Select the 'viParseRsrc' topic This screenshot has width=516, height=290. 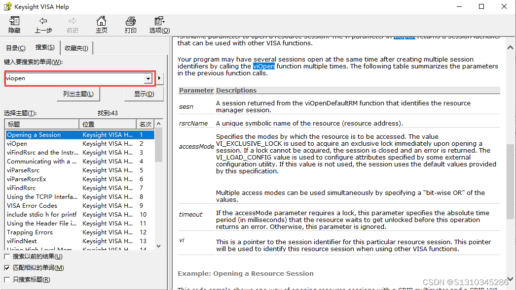[x=80, y=170]
